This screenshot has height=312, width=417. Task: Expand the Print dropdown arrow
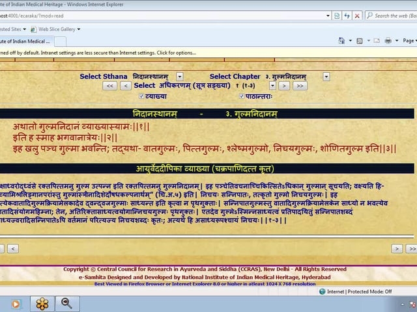(397, 41)
